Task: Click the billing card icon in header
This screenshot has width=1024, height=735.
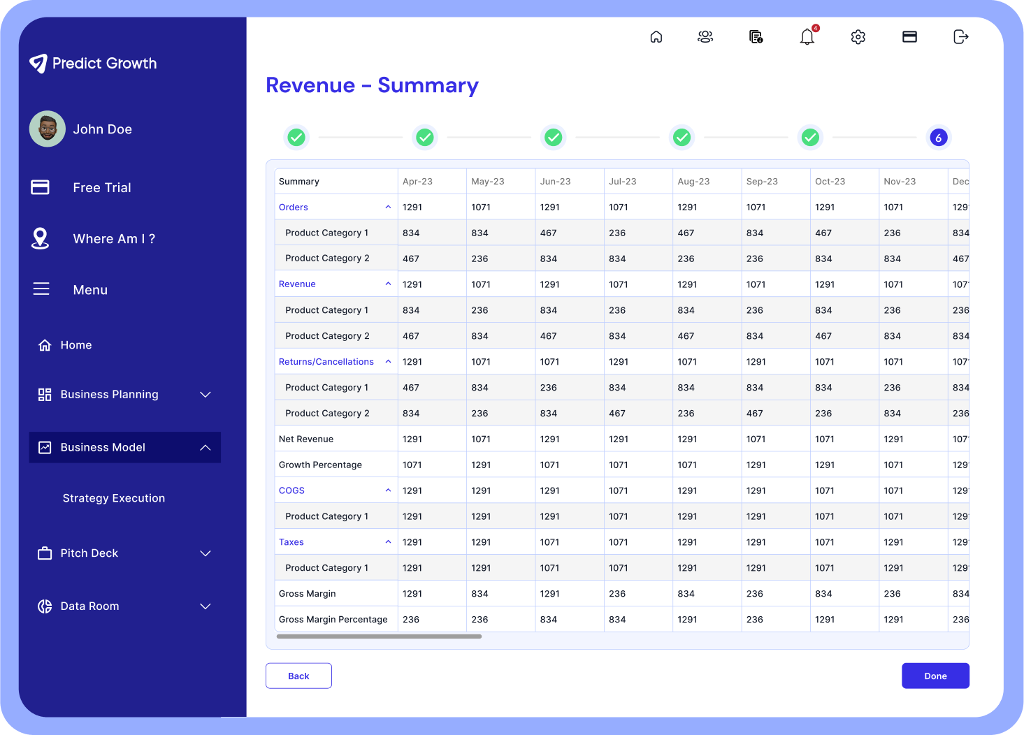Action: point(909,37)
